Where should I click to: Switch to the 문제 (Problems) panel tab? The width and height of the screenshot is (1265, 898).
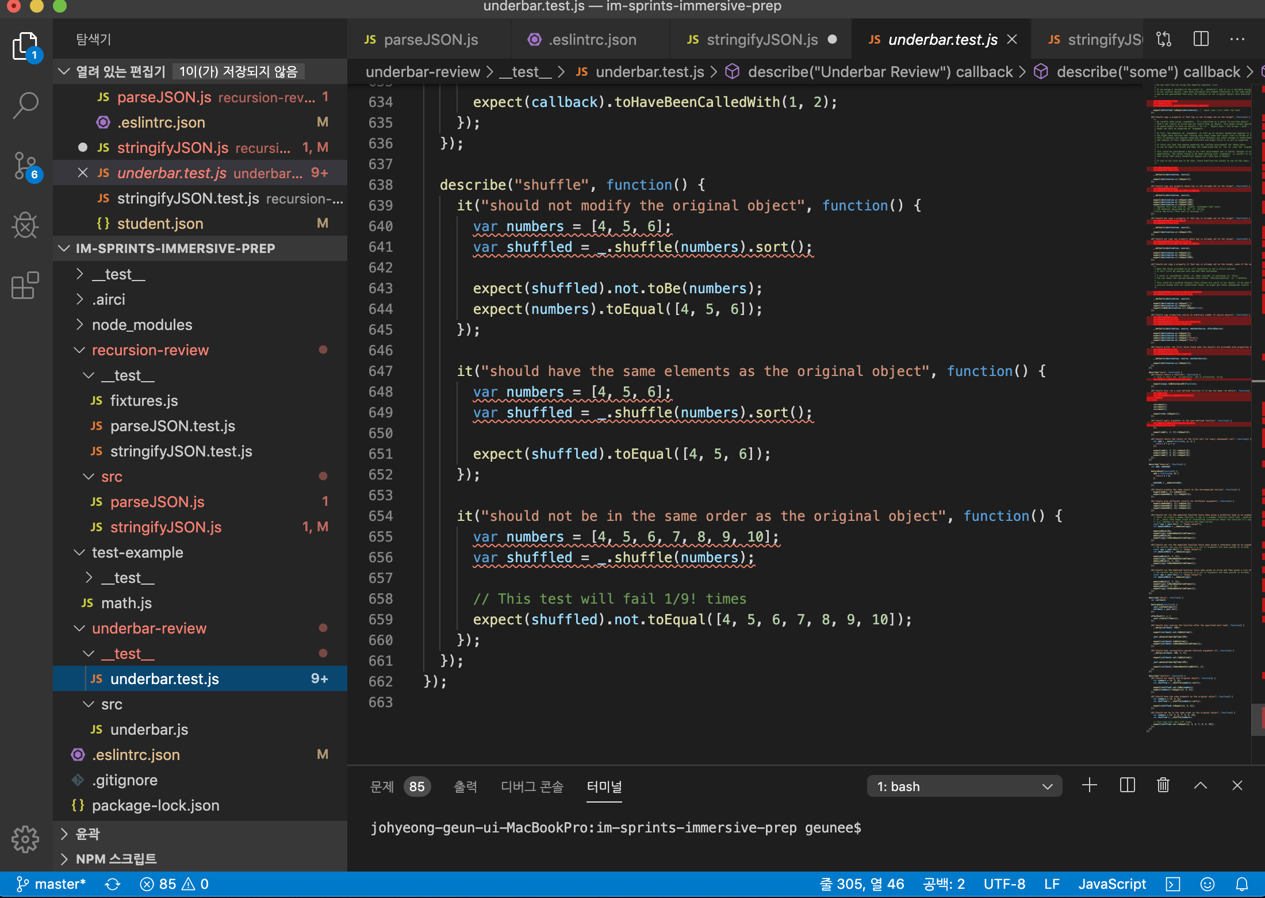(382, 786)
